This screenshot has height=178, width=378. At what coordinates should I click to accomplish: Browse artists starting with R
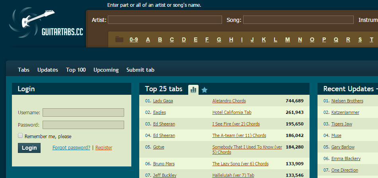coord(348,39)
